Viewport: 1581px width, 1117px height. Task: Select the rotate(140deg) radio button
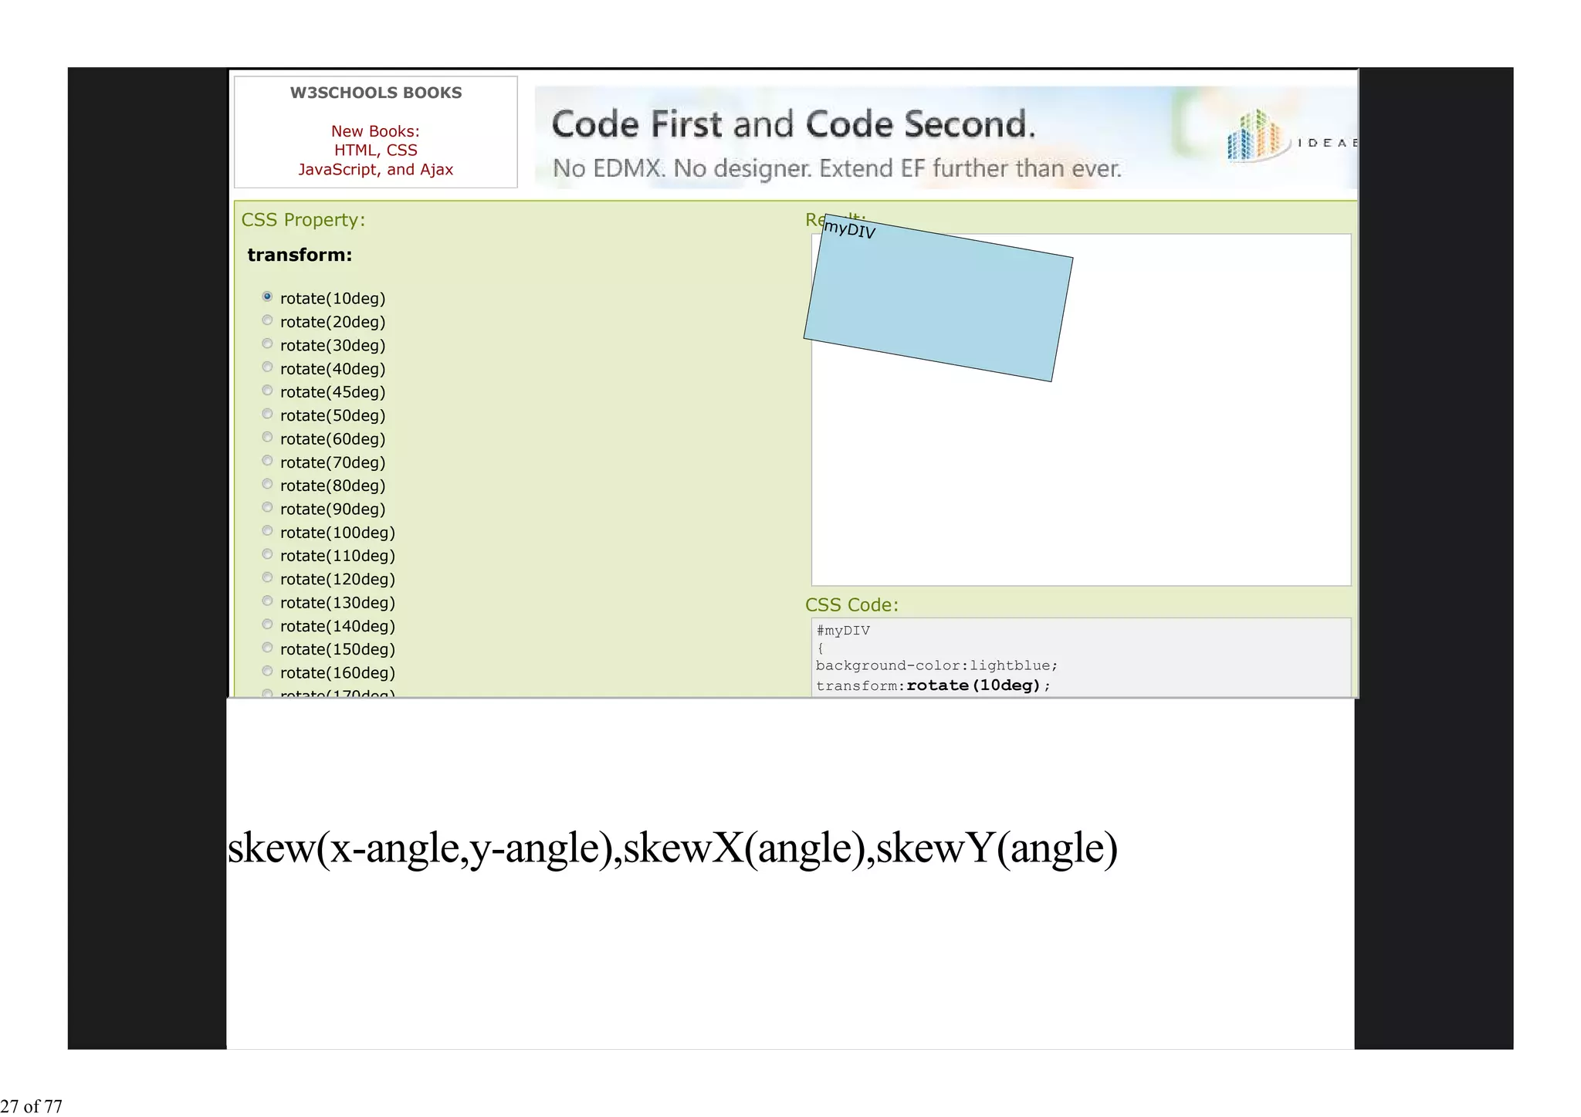click(x=267, y=625)
